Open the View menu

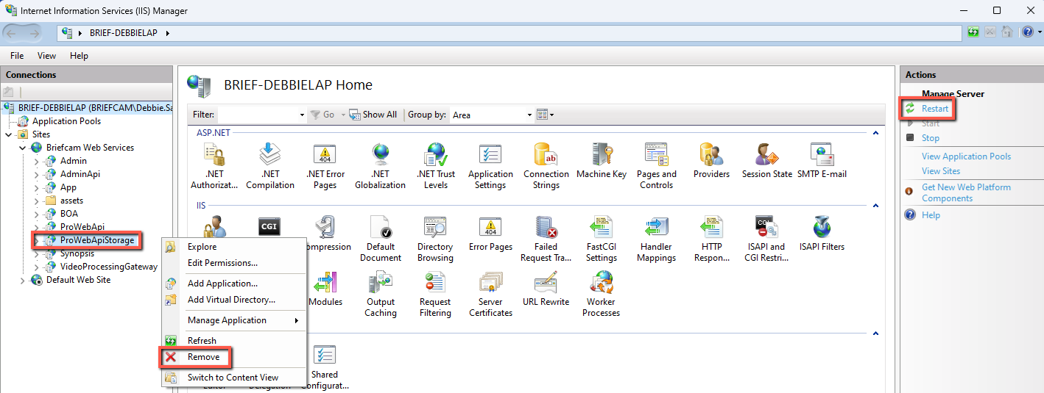point(46,56)
